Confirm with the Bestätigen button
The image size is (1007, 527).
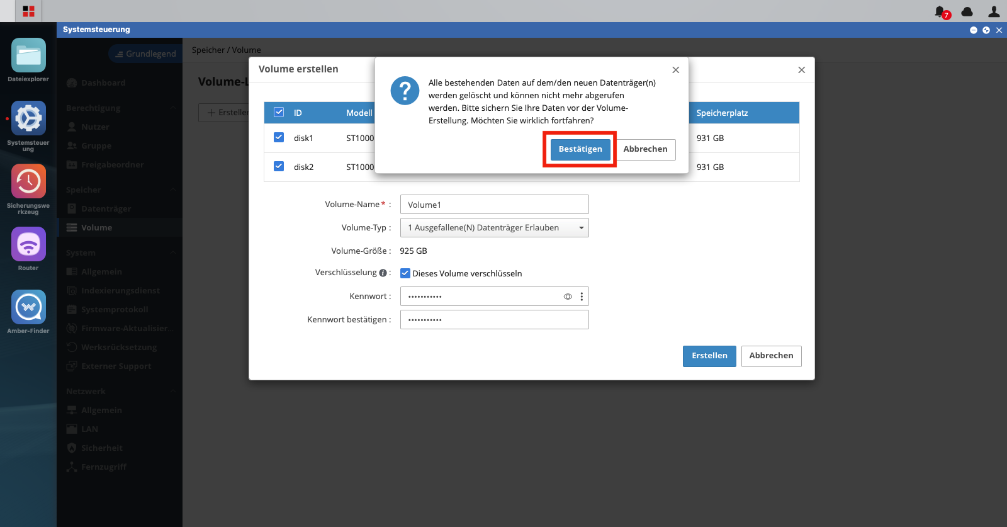click(580, 149)
